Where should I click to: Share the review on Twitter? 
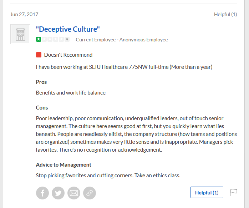[58, 193]
